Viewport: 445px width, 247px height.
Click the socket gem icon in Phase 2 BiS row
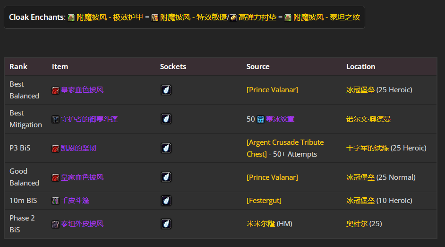click(x=166, y=224)
